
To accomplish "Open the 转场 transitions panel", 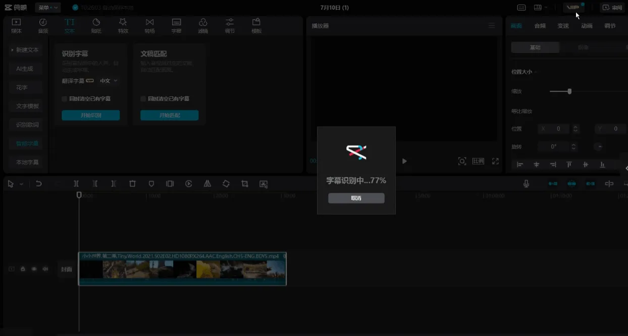I will 149,26.
